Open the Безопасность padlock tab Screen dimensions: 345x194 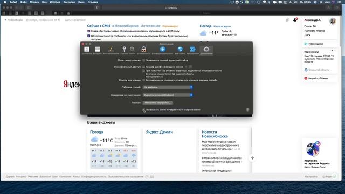144,50
